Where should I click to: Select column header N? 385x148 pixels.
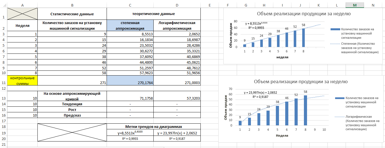(x=373, y=5)
